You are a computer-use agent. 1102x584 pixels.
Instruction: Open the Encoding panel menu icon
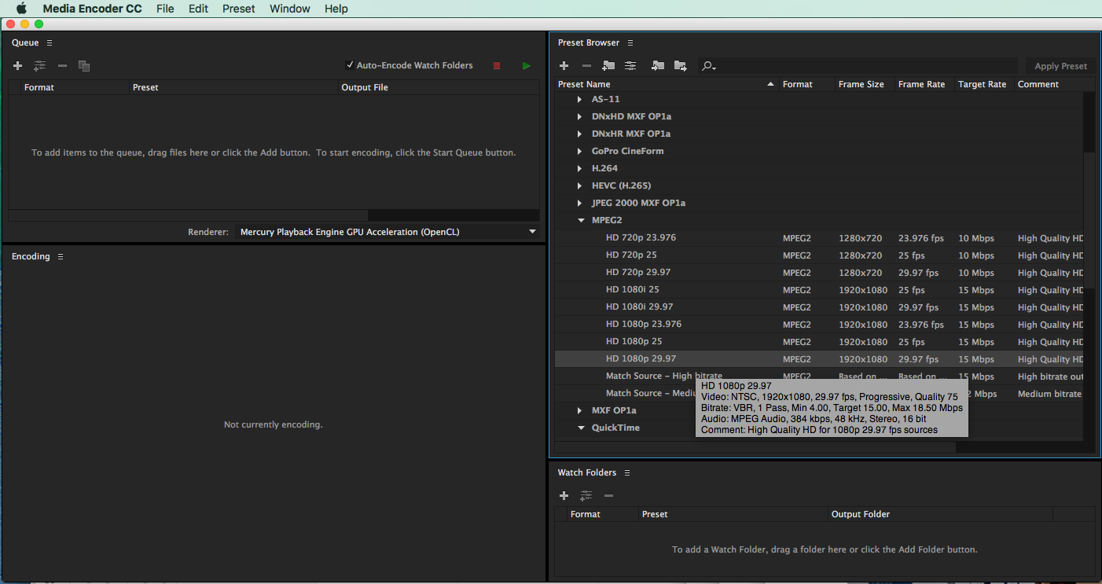pyautogui.click(x=61, y=256)
